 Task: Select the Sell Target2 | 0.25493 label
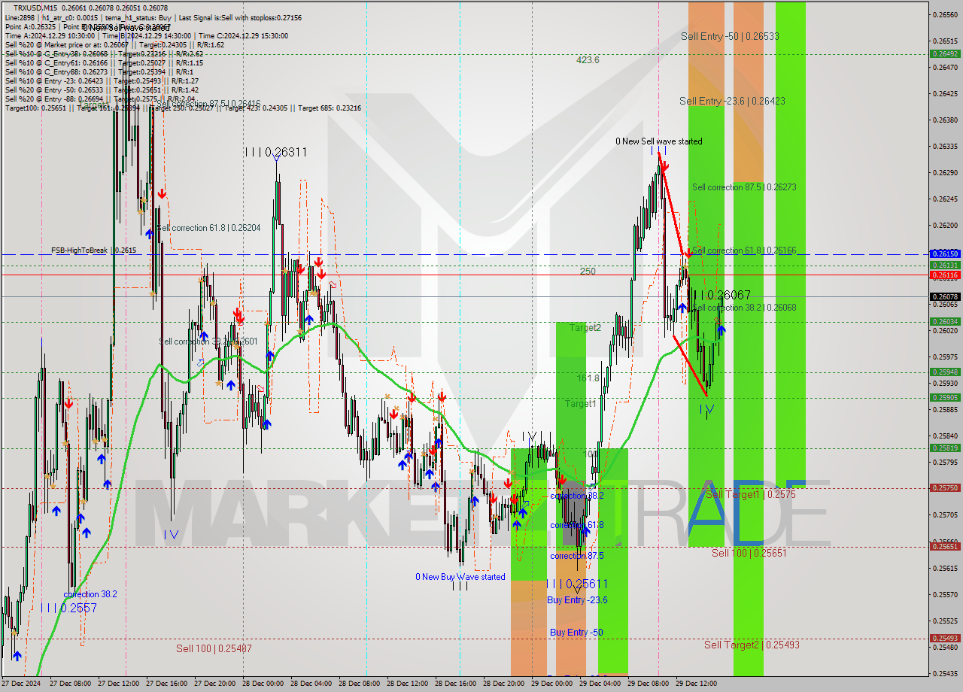click(x=752, y=645)
